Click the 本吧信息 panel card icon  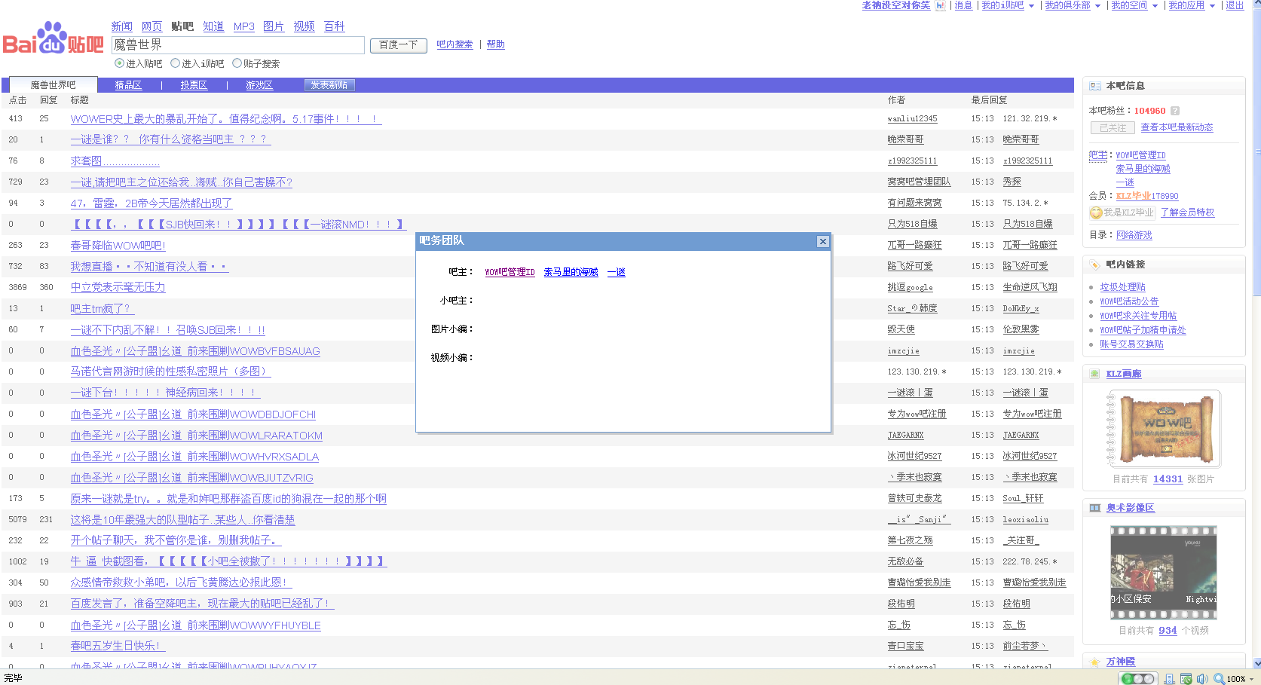[1095, 86]
